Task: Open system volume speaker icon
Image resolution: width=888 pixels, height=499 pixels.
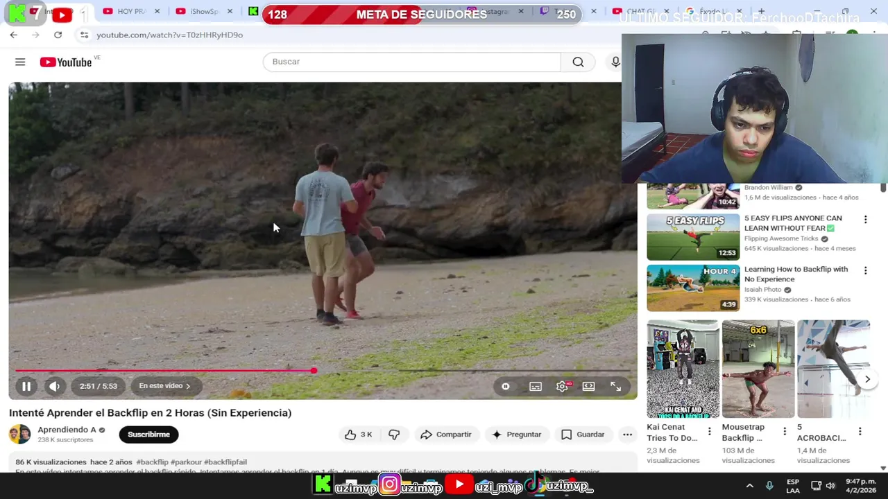Action: pos(831,486)
